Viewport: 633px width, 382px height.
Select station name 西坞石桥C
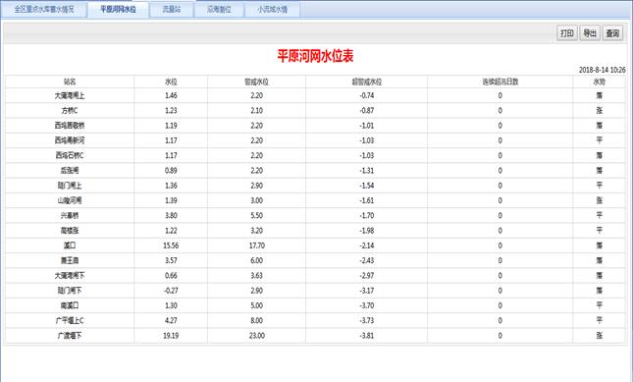pyautogui.click(x=70, y=155)
